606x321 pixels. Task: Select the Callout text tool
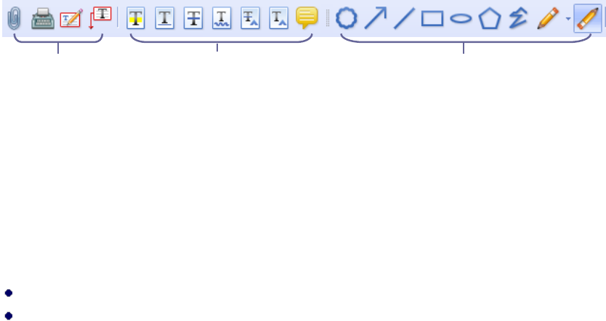(100, 17)
